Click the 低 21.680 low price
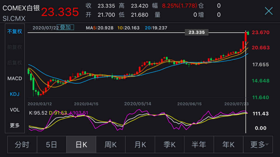Viewport: 280px width, 157px height. click(x=134, y=14)
